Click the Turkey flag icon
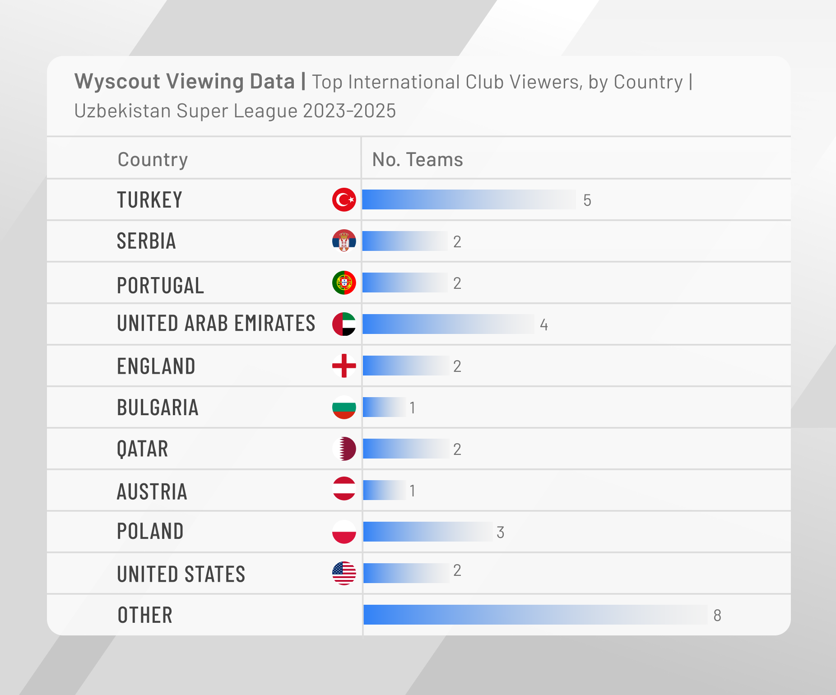836x695 pixels. pyautogui.click(x=344, y=199)
